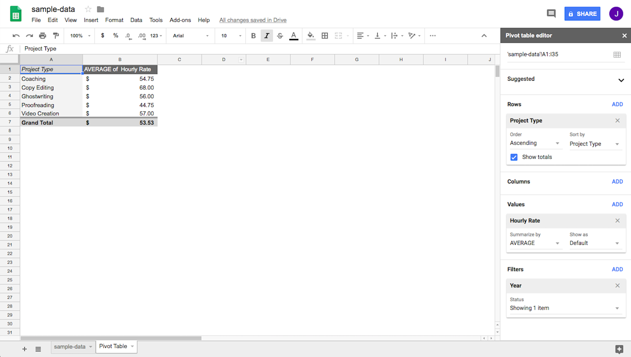This screenshot has width=631, height=357.
Task: Toggle bold formatting
Action: tap(253, 36)
